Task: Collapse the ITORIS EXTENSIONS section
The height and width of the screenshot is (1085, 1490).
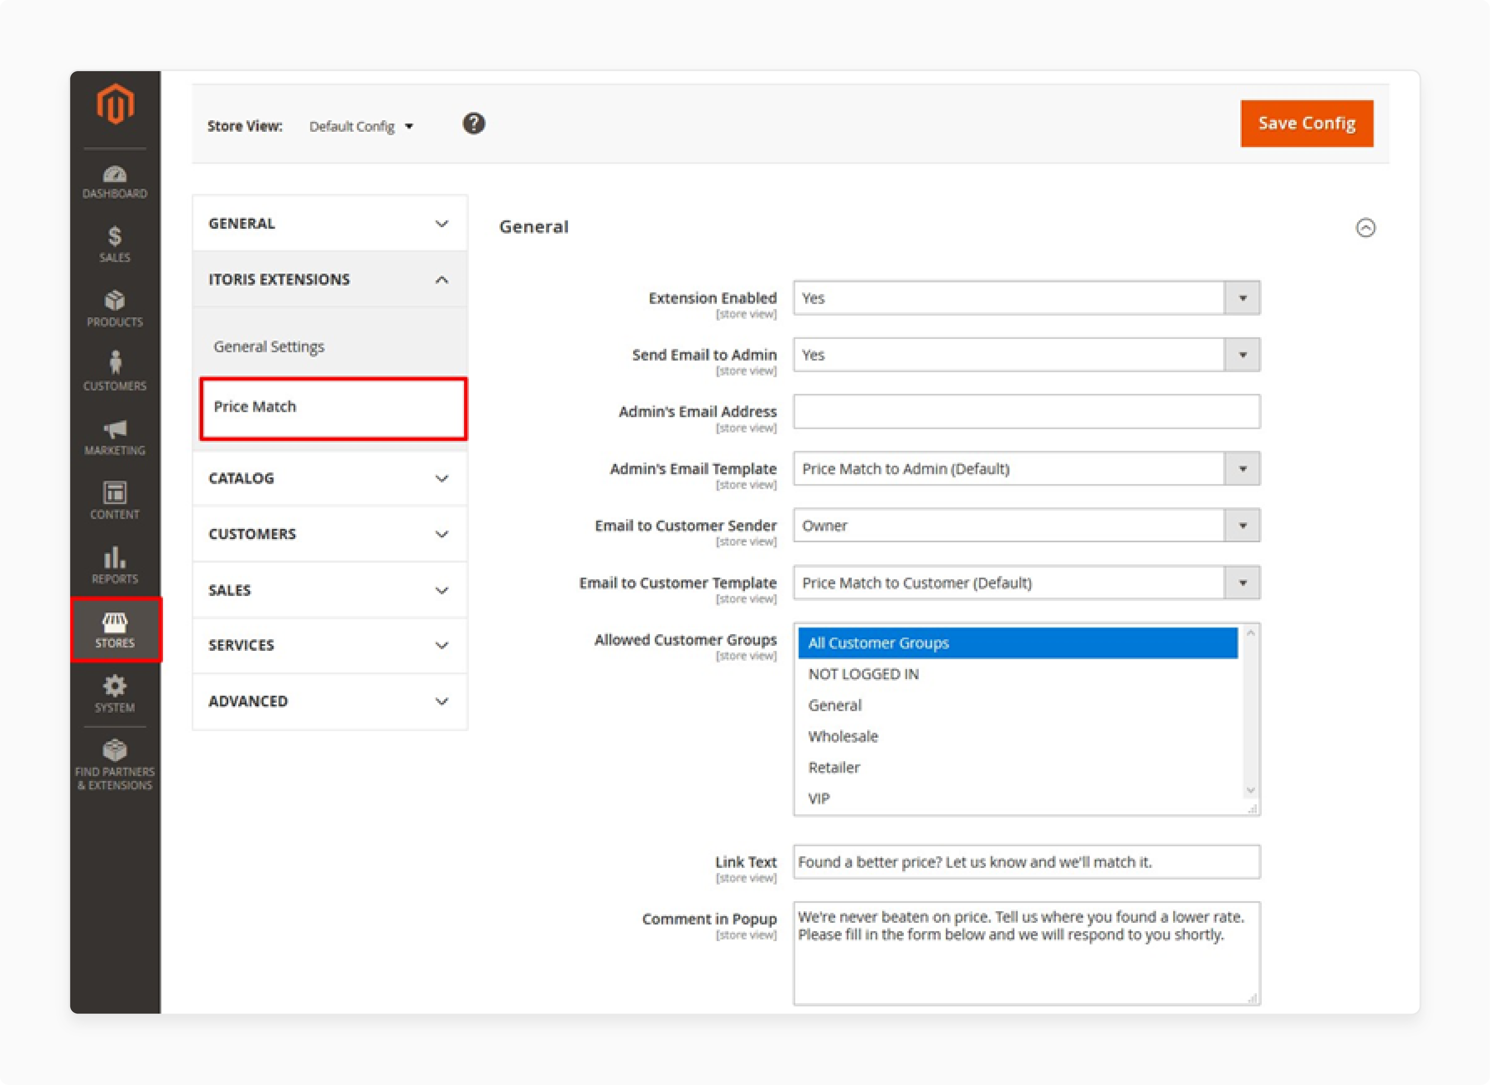Action: coord(330,279)
